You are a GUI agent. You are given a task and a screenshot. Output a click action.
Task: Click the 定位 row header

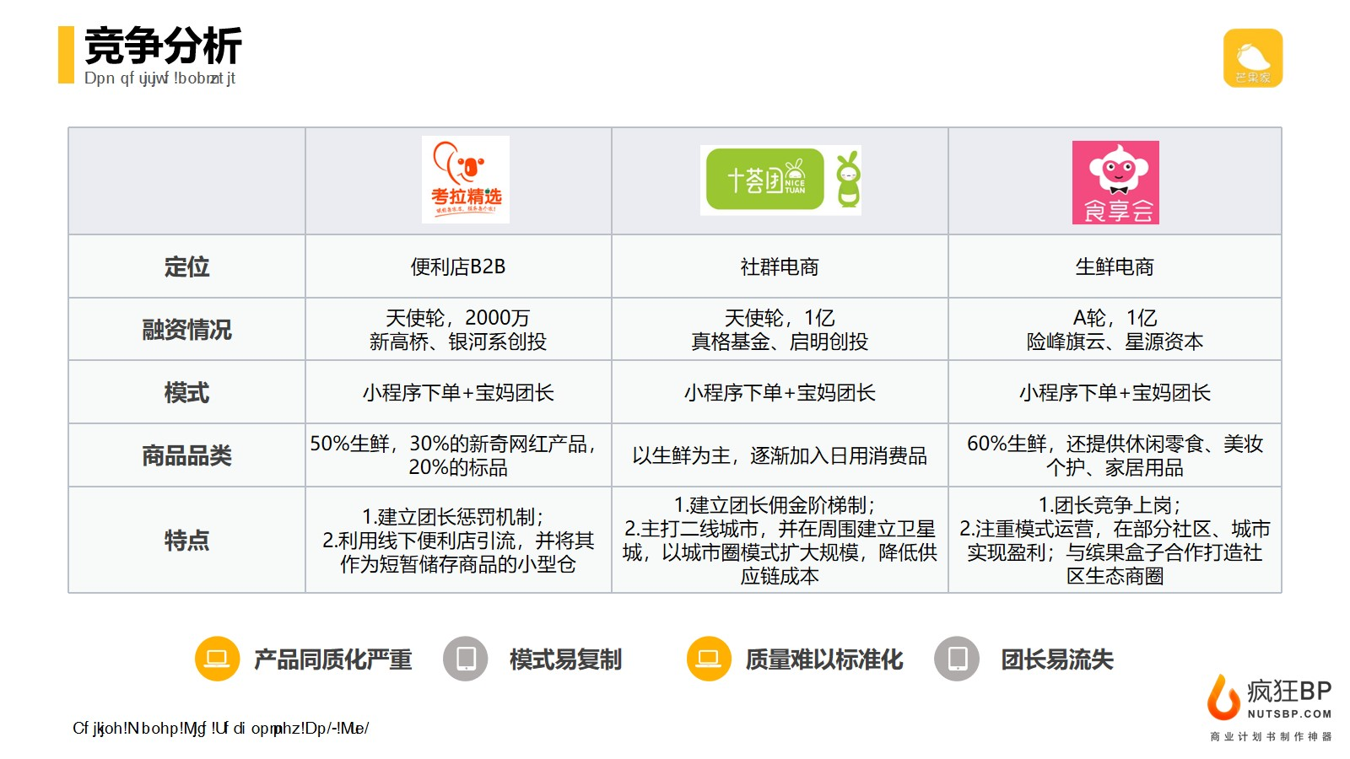pyautogui.click(x=186, y=266)
